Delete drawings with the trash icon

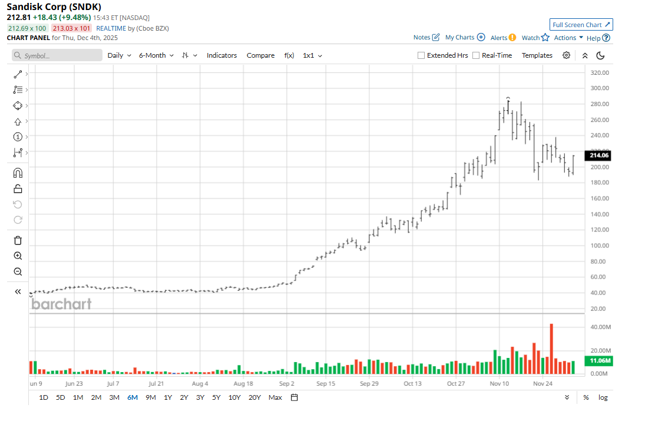(x=18, y=240)
